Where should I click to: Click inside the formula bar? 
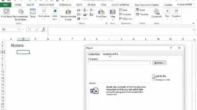pyautogui.click(x=120, y=31)
